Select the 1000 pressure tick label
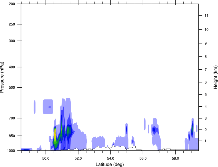This screenshot has width=218, height=167. click(x=11, y=151)
